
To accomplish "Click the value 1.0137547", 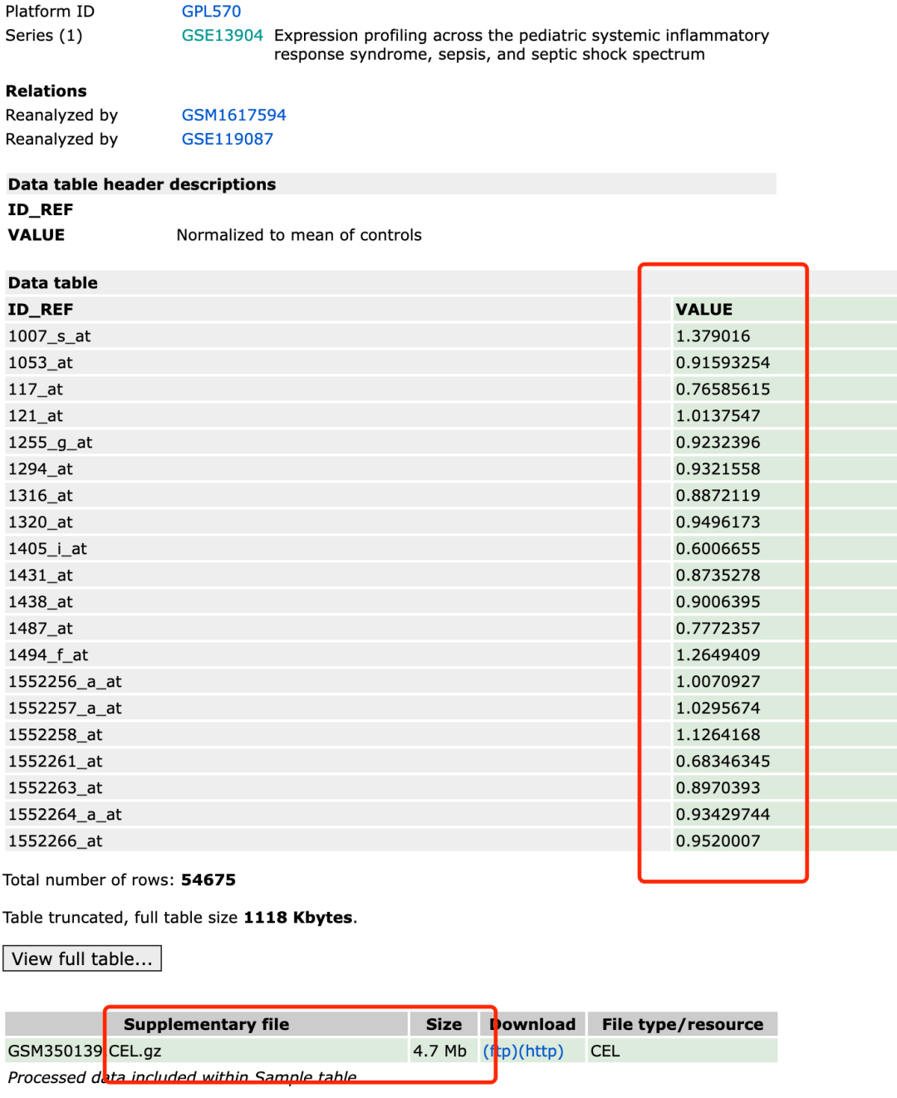I will click(x=718, y=416).
